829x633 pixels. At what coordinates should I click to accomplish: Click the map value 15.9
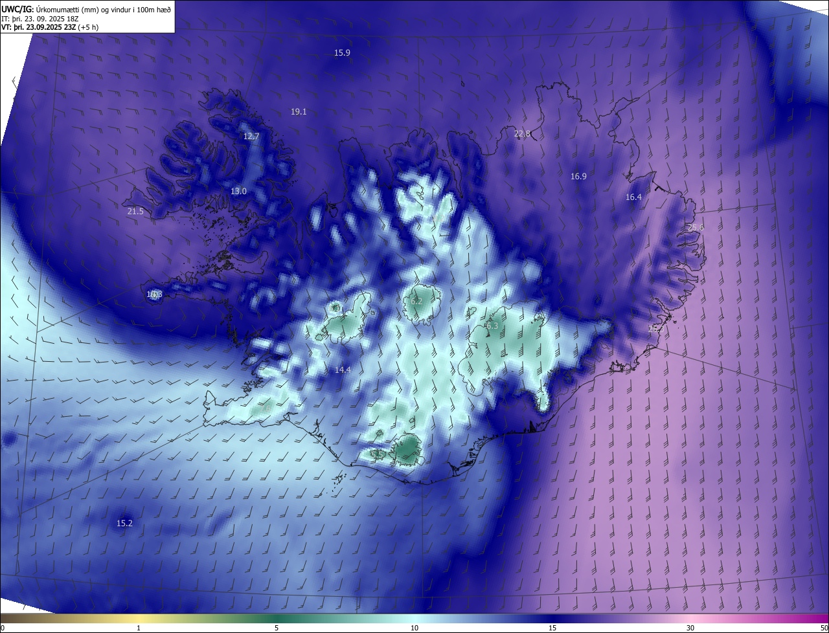342,53
